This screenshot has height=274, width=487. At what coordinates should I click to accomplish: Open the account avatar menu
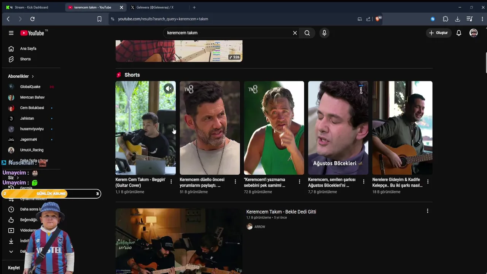(x=474, y=33)
